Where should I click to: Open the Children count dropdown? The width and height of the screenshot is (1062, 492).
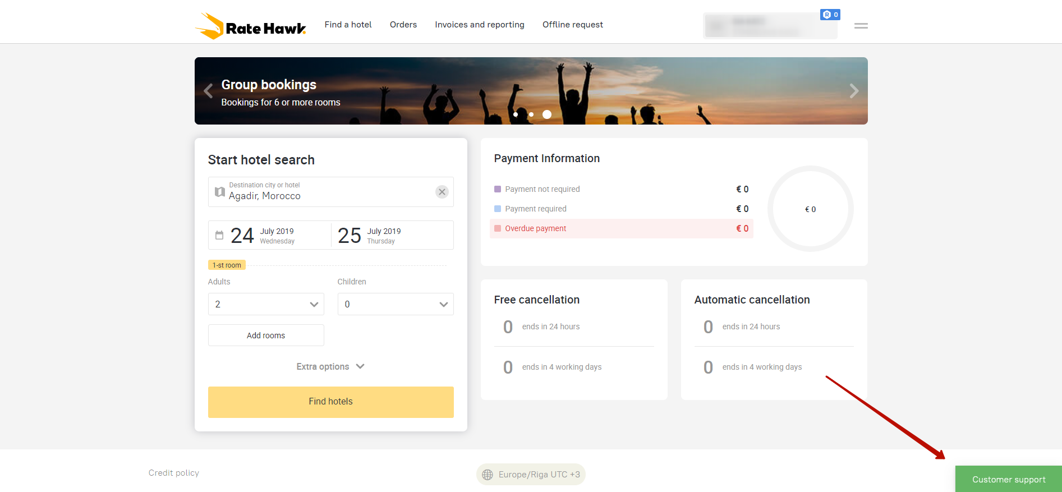(396, 304)
